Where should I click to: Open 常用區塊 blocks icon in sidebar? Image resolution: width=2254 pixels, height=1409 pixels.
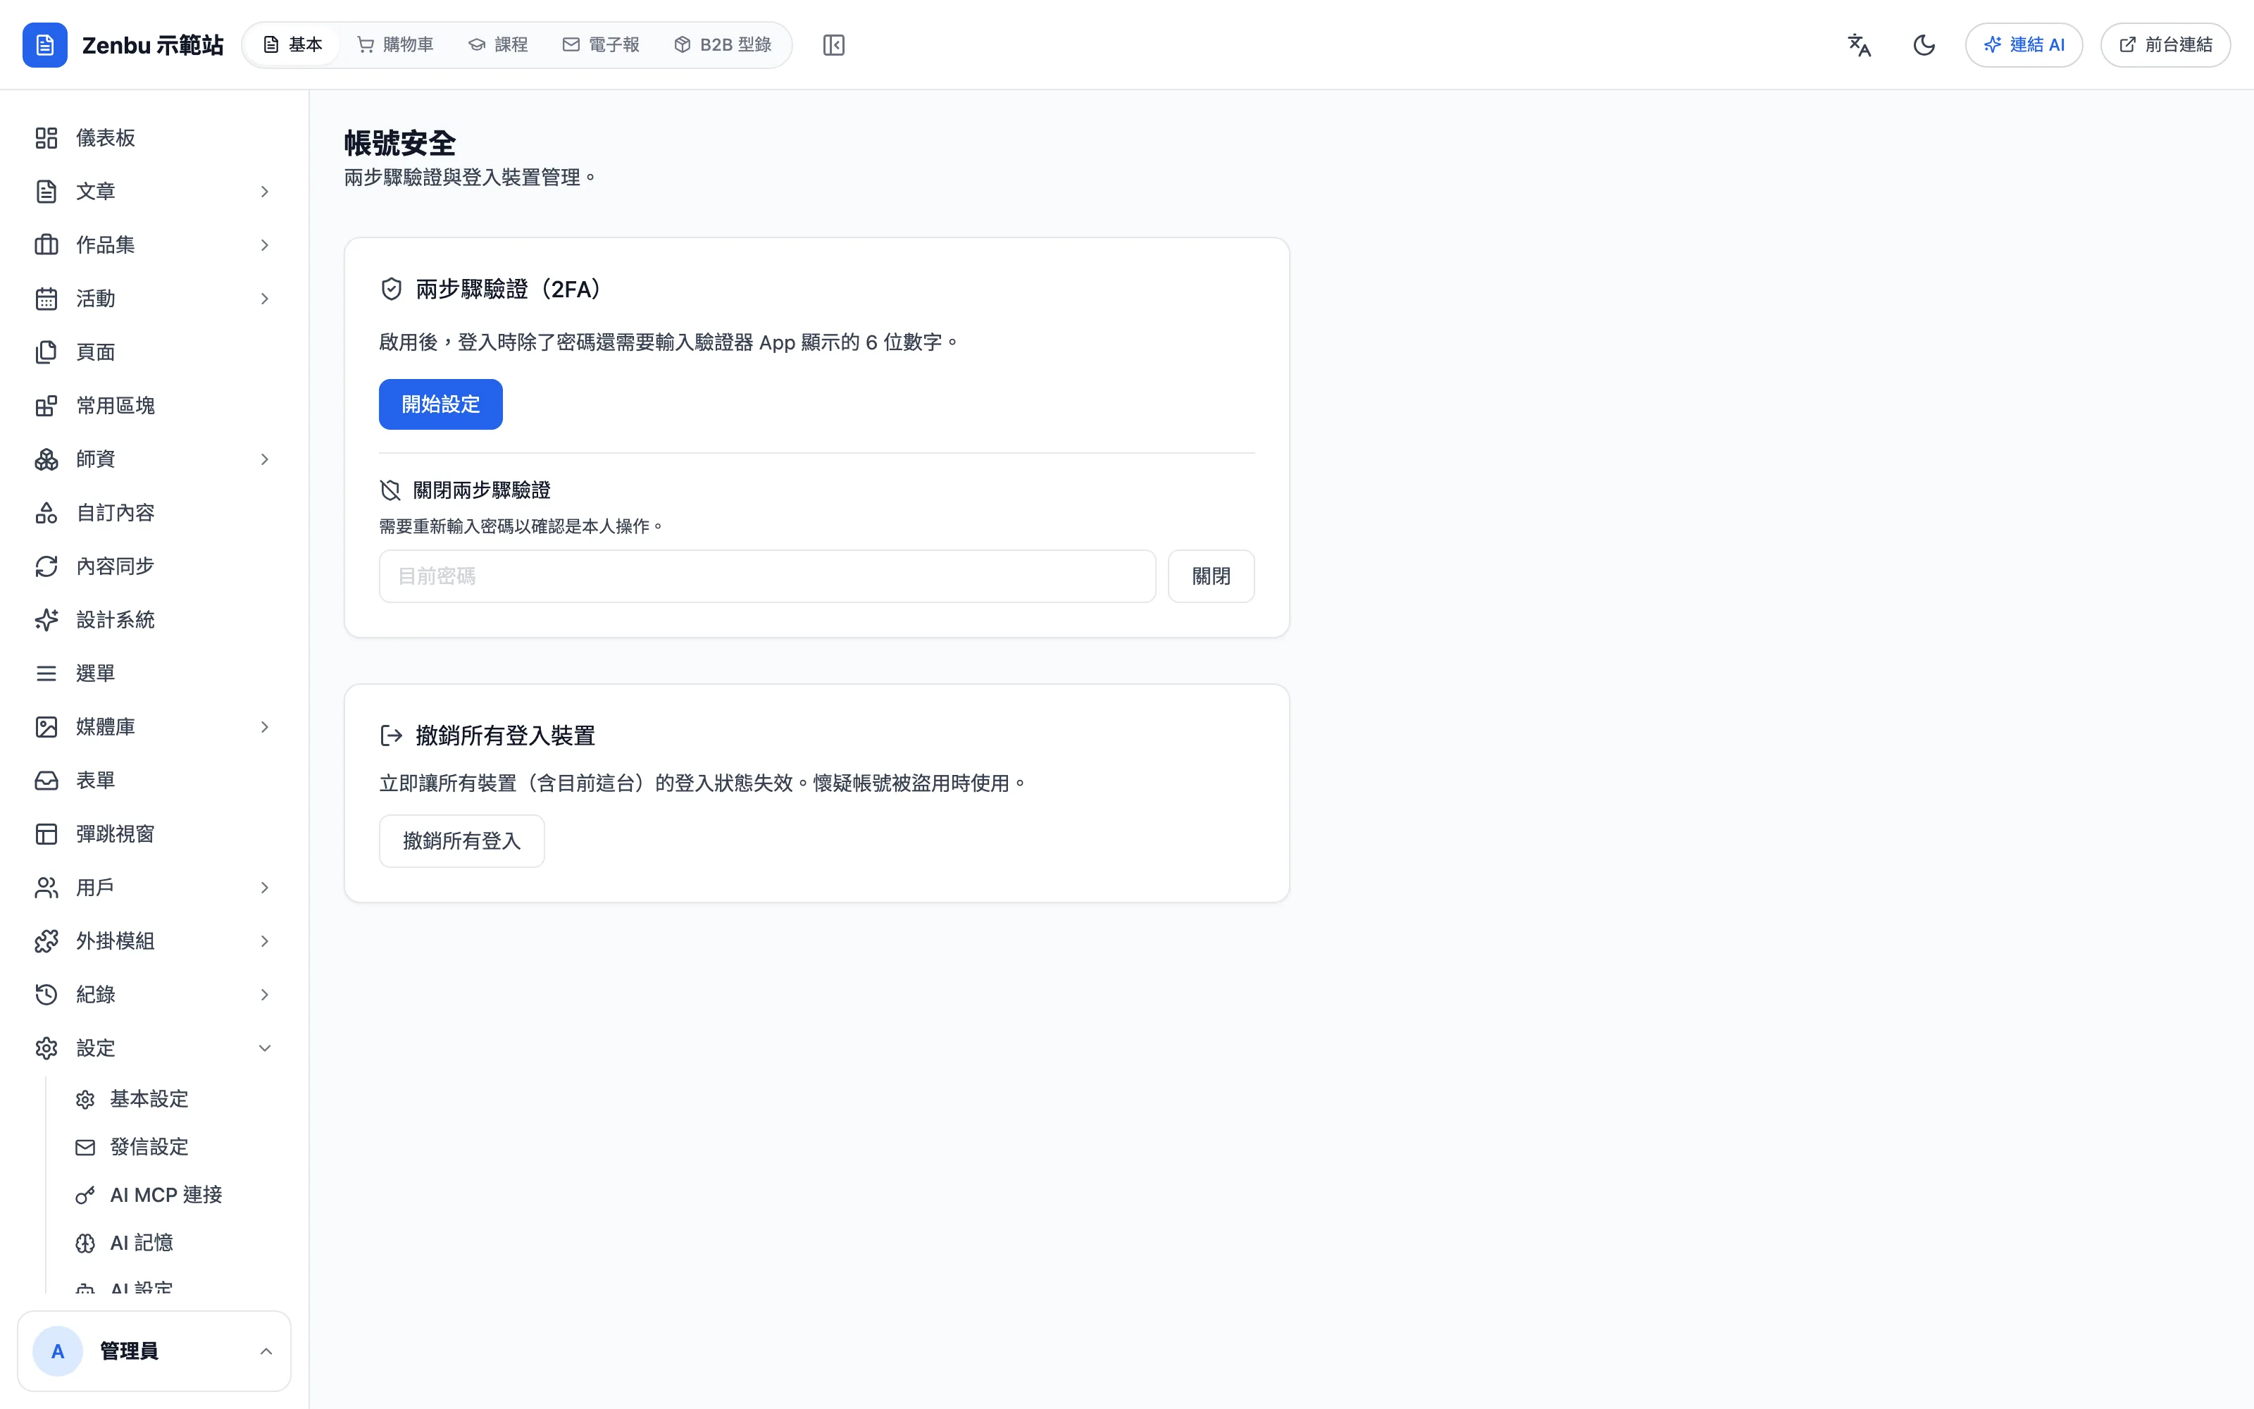[46, 405]
